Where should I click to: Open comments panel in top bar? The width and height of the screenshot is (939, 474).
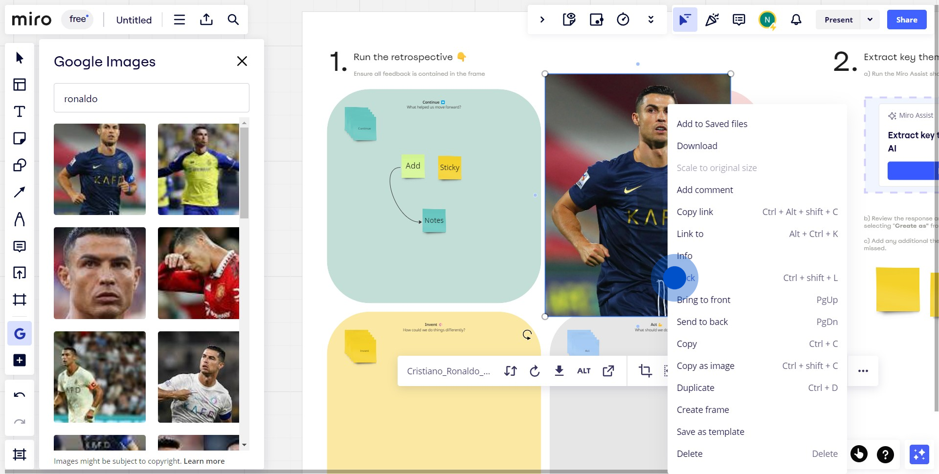(739, 20)
